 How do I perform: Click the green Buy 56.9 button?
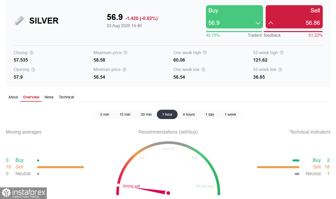(x=234, y=17)
